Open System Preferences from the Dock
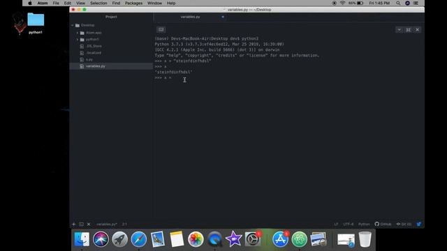The height and width of the screenshot is (251, 447). [x=253, y=239]
